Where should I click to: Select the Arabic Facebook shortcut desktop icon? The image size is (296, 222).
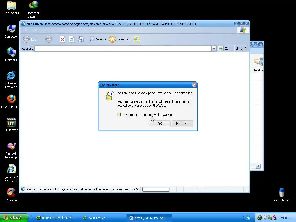[x=11, y=173]
